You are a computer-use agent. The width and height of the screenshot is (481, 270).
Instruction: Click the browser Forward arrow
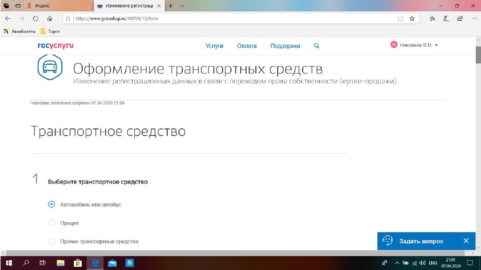click(x=22, y=19)
